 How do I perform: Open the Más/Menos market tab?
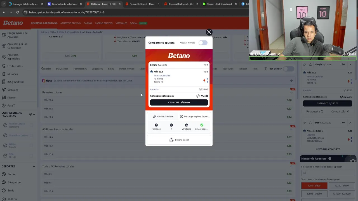coord(62,69)
